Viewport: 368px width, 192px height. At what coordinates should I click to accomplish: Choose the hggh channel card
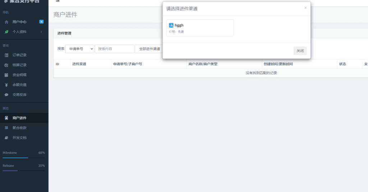point(200,28)
